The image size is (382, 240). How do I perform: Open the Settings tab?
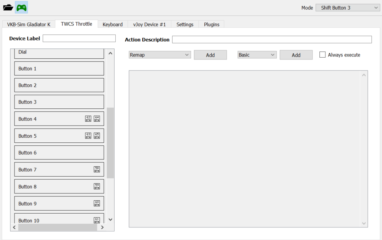pos(185,24)
